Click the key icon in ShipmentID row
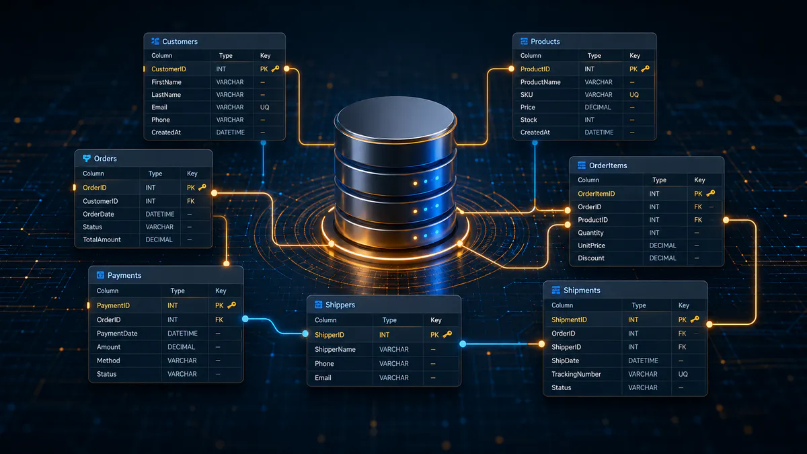 click(x=695, y=319)
